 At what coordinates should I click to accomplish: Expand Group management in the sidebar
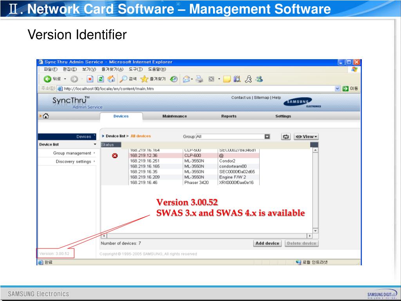pyautogui.click(x=94, y=153)
